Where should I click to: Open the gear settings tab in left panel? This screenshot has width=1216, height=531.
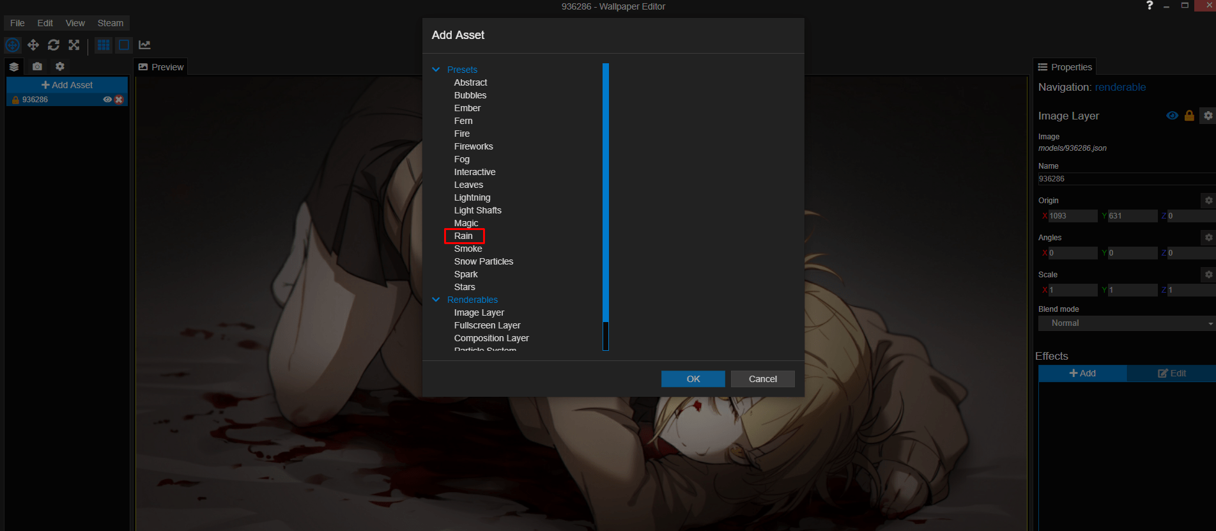(x=60, y=66)
